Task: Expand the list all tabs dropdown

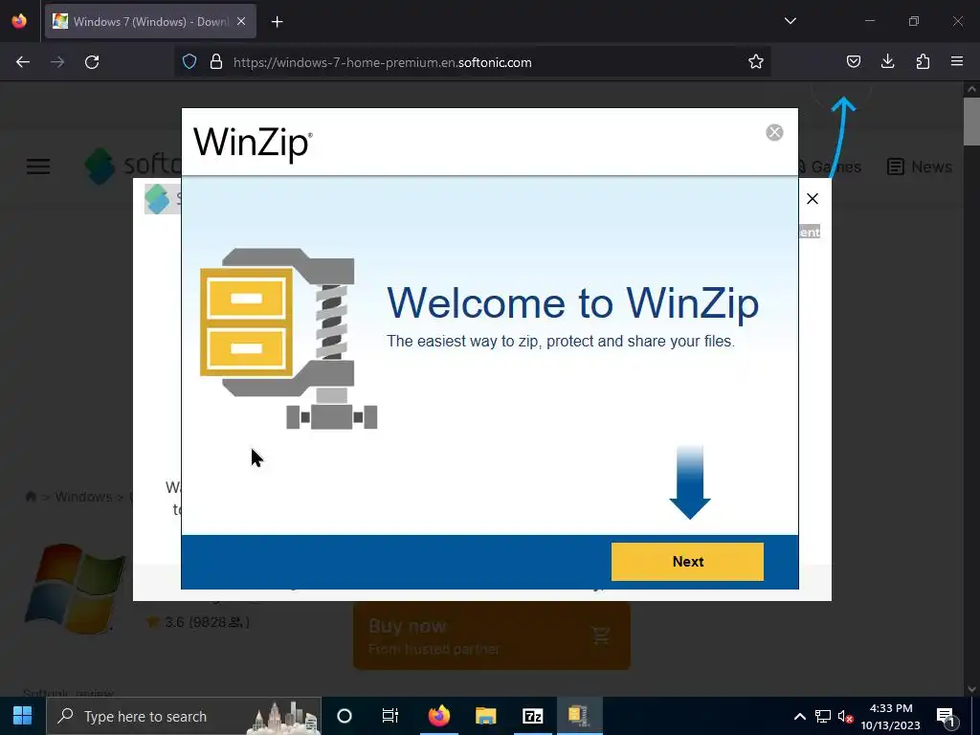Action: (790, 21)
